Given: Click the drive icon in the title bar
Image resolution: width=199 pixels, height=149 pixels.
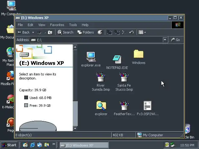Looking at the screenshot, I should (x=18, y=18).
